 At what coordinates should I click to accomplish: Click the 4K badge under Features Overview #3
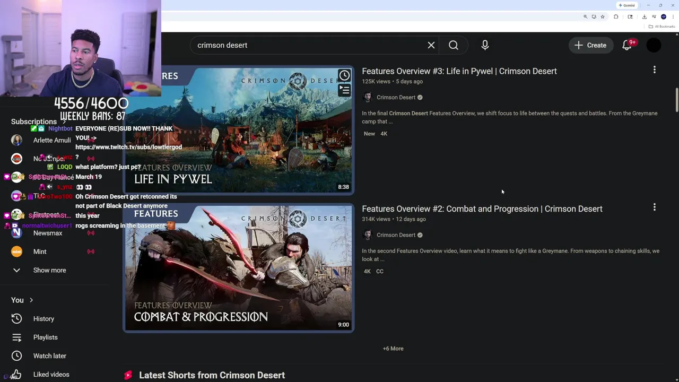tap(384, 134)
